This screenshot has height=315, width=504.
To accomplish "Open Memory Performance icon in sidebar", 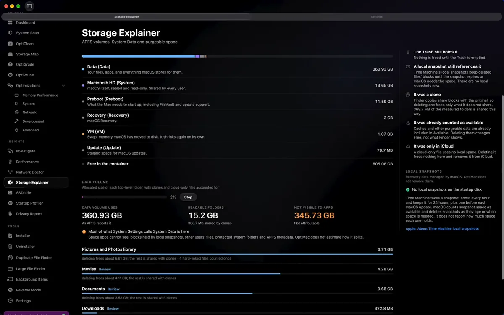I will (x=17, y=95).
